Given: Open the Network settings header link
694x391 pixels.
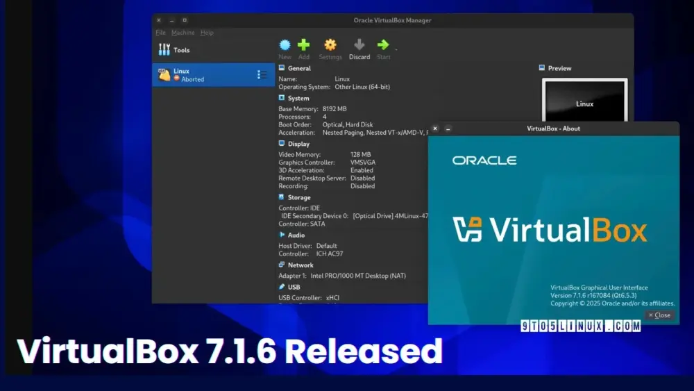Looking at the screenshot, I should click(301, 265).
